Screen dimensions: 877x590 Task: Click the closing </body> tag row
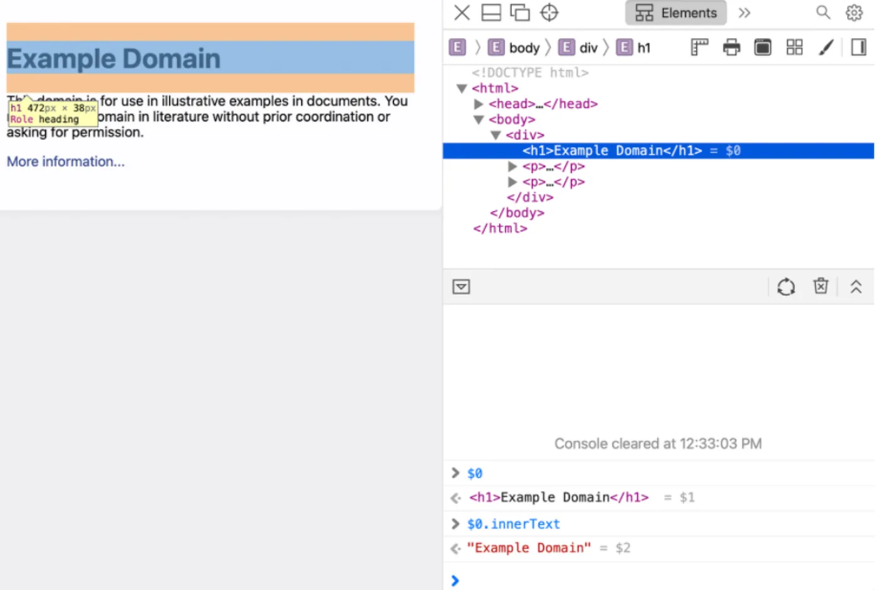517,213
